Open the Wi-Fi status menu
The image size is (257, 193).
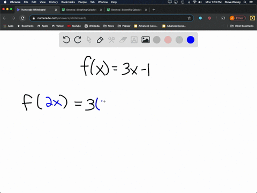tap(194, 2)
